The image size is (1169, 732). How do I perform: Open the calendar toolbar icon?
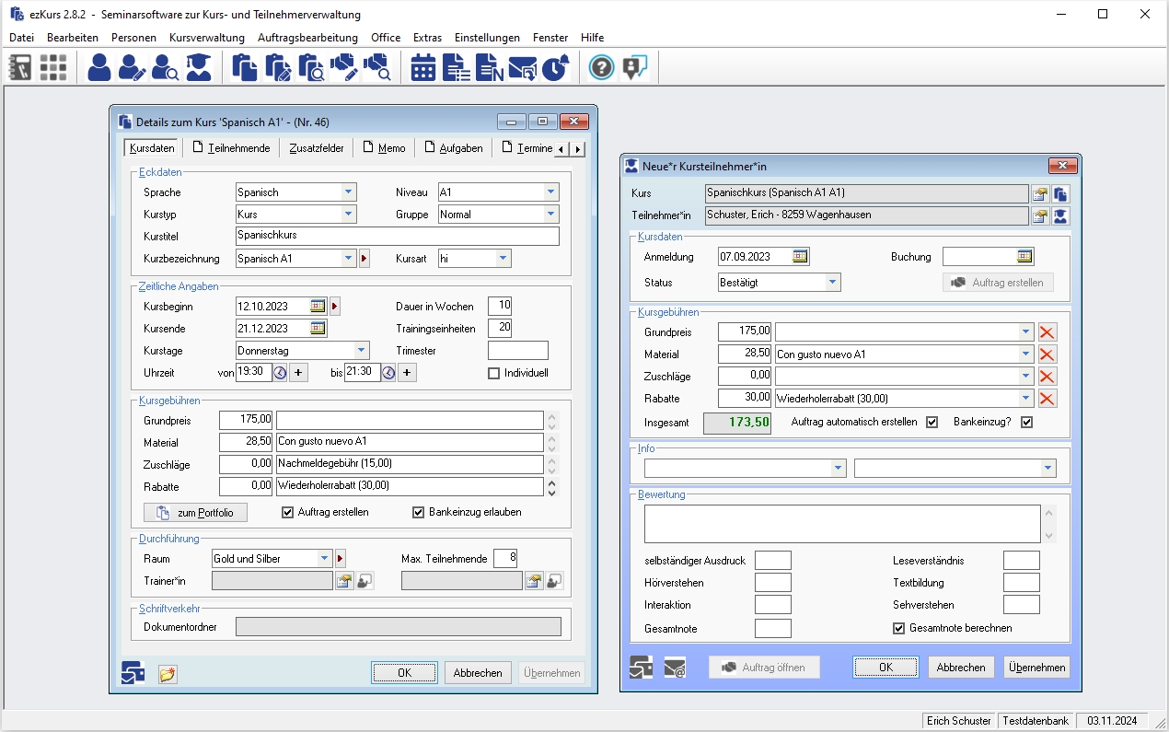click(422, 67)
